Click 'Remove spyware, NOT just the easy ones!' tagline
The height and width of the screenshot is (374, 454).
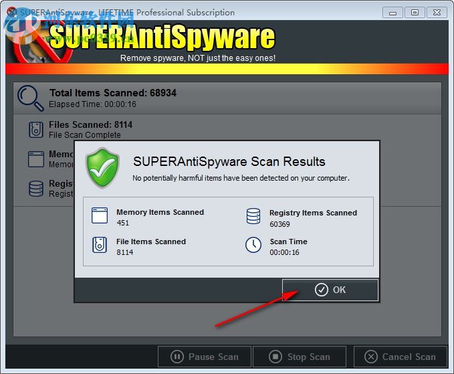pyautogui.click(x=198, y=58)
